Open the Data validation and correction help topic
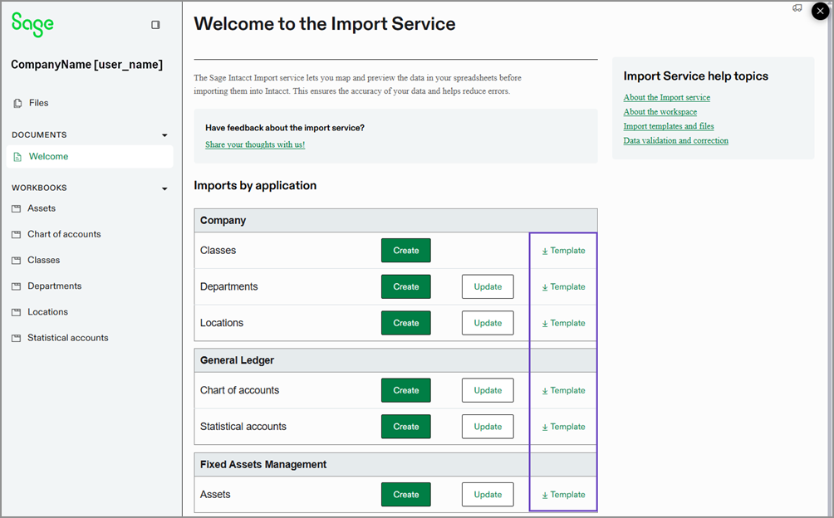Image resolution: width=834 pixels, height=518 pixels. click(x=675, y=140)
